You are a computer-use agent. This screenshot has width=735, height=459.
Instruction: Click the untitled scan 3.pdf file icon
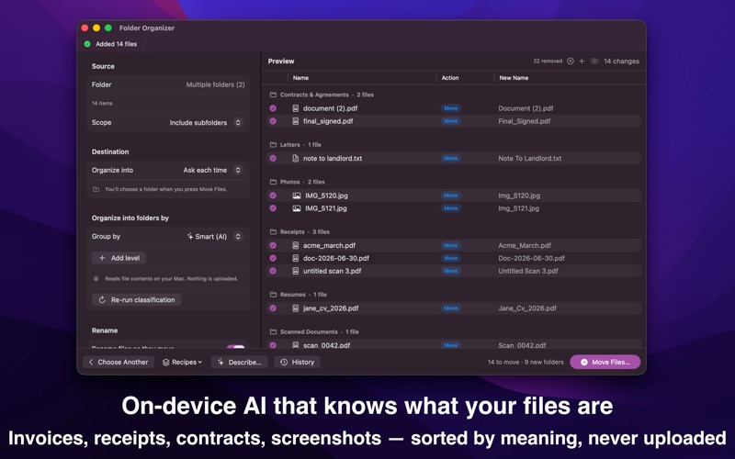pos(295,271)
